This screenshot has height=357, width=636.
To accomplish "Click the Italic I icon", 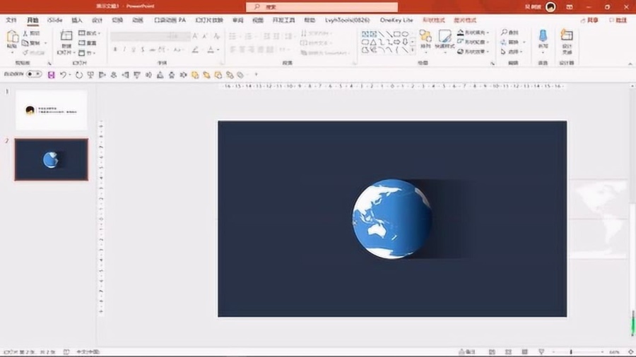I will click(124, 49).
